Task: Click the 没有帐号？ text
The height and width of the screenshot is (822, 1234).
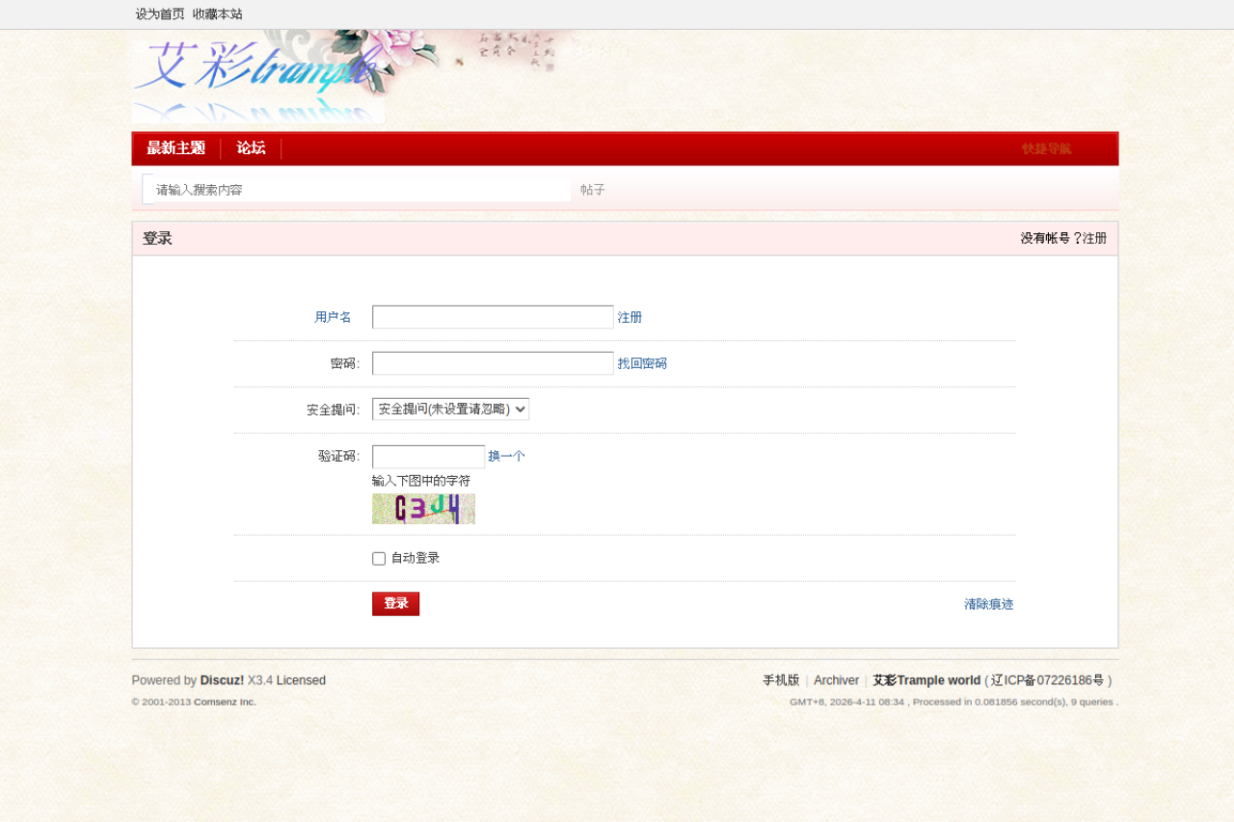Action: (1051, 238)
